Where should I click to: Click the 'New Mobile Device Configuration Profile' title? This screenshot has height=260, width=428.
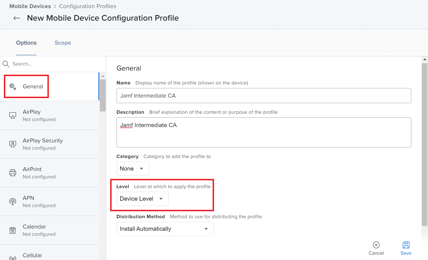pos(103,18)
